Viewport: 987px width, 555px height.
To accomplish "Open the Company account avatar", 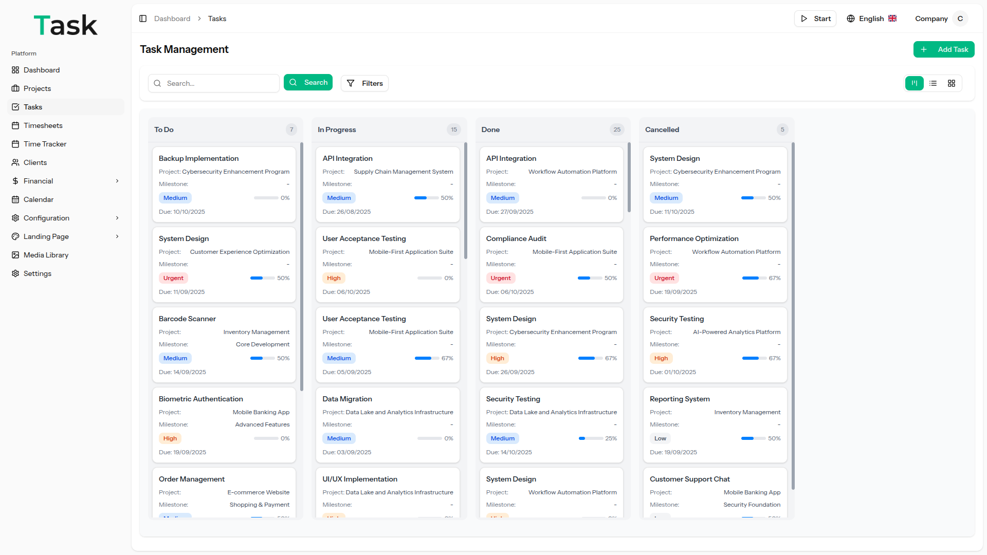I will coord(960,18).
